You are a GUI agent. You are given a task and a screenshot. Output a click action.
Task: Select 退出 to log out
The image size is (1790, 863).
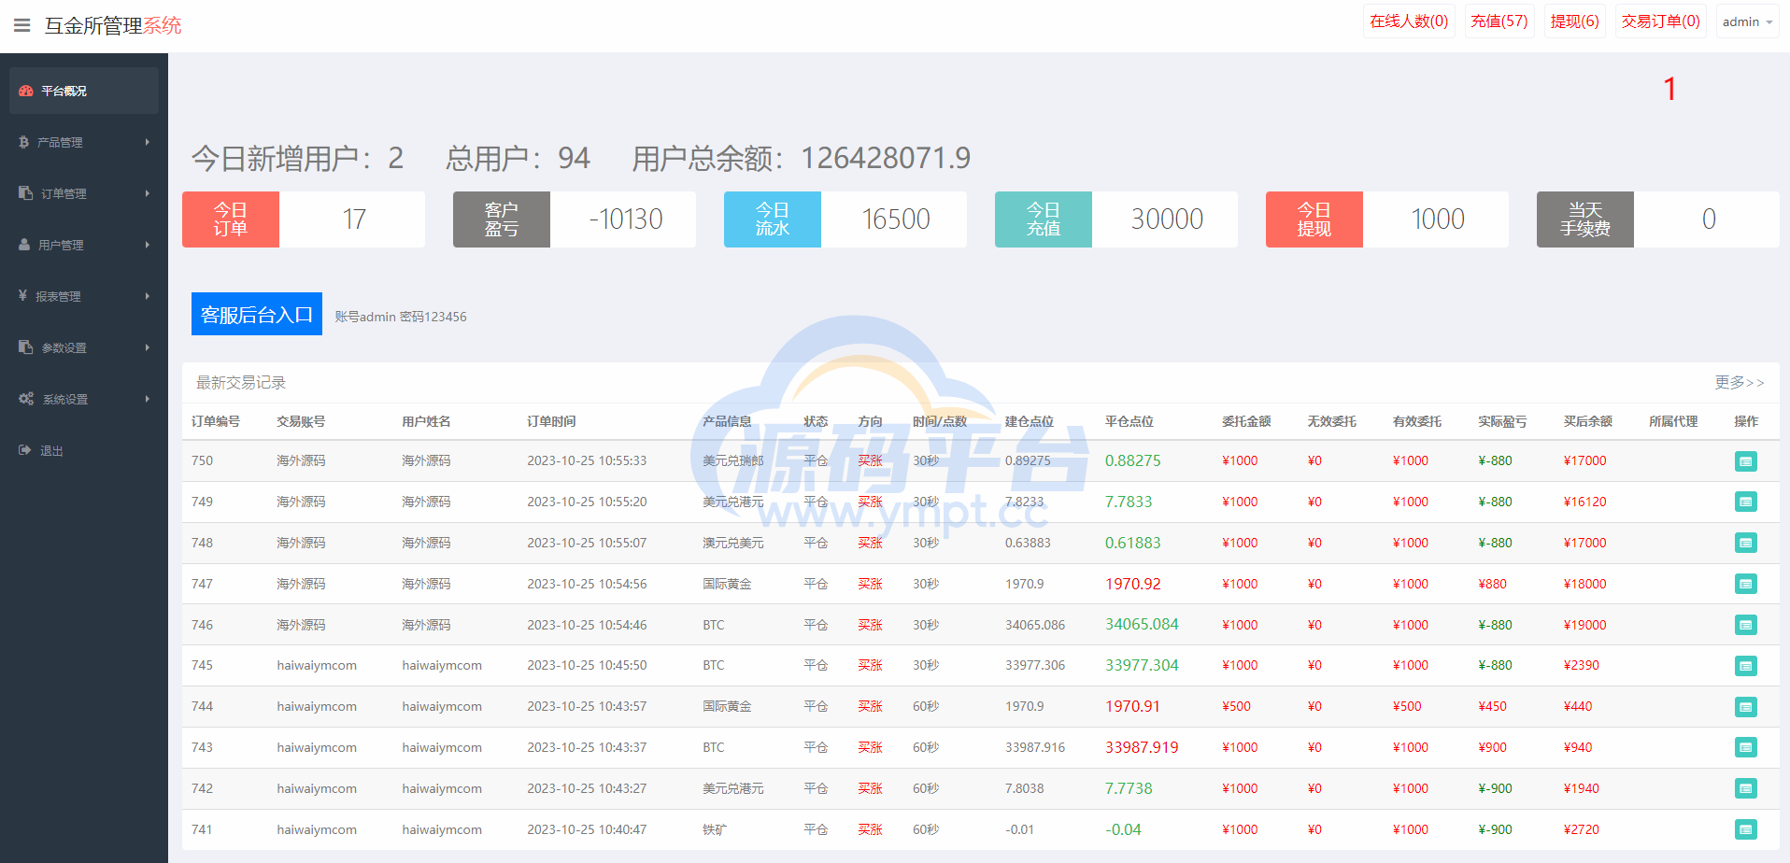pos(84,450)
